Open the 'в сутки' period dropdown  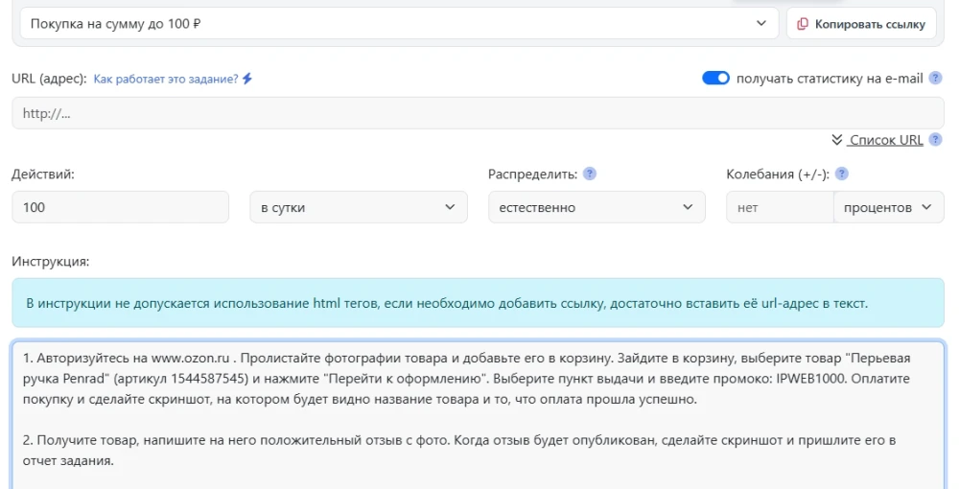click(x=359, y=207)
